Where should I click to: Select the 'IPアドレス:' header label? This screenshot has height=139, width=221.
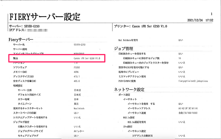click(x=18, y=30)
